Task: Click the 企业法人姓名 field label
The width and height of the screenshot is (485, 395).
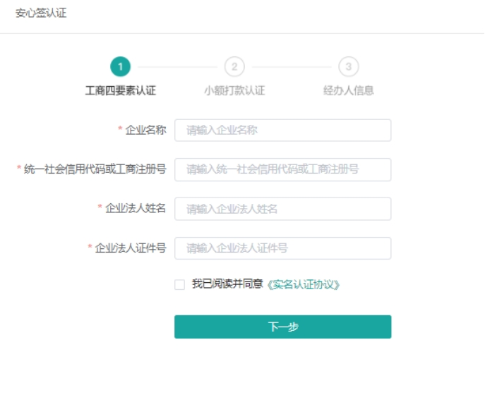Action: [136, 209]
